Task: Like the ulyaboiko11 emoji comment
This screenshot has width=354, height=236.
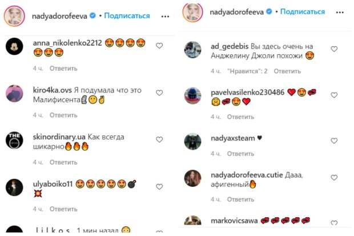Action: (x=159, y=186)
